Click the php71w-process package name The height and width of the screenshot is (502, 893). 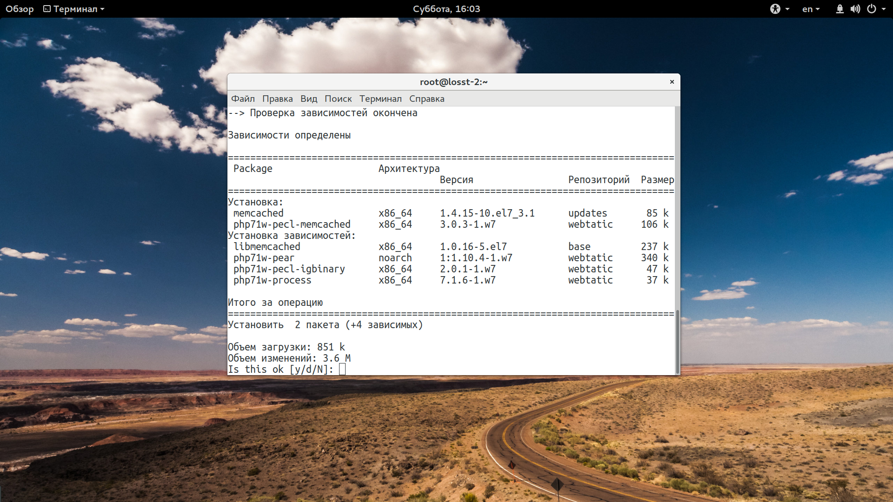tap(272, 280)
